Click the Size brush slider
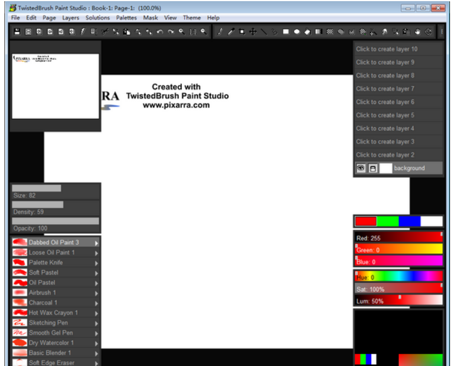This screenshot has width=453, height=366. click(x=55, y=188)
